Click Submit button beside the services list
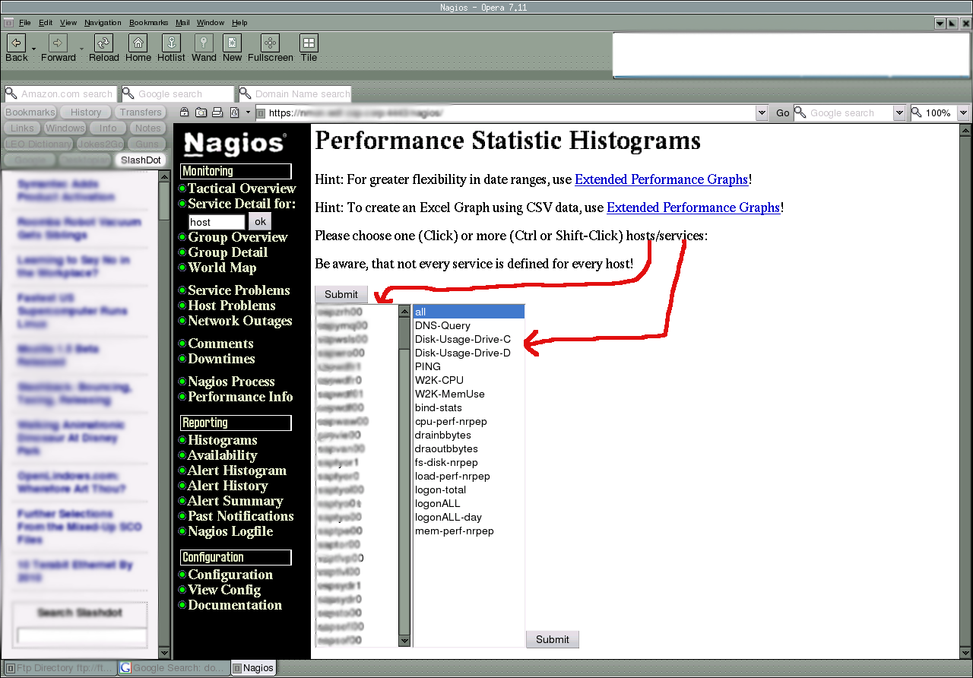Screen dimensions: 973x678 [553, 639]
